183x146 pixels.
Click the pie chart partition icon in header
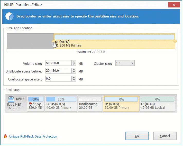coord(9,16)
